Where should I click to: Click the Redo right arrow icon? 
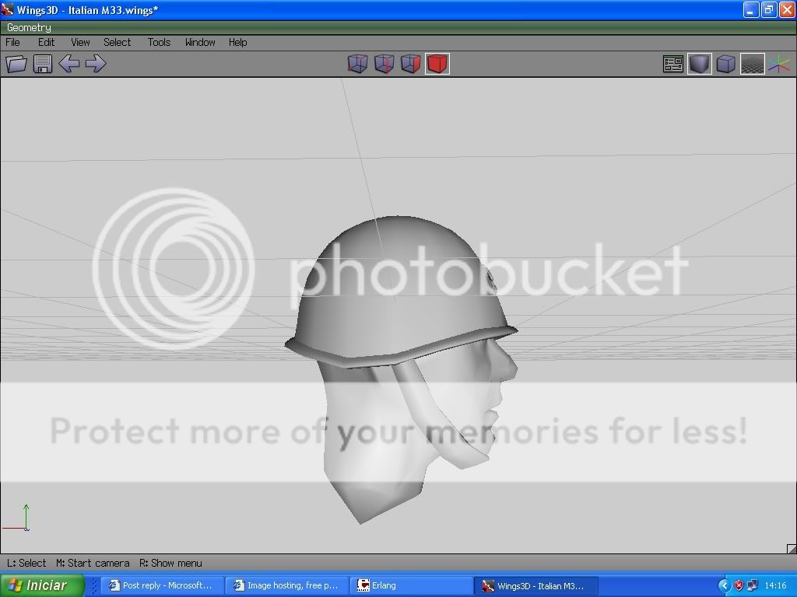(96, 64)
